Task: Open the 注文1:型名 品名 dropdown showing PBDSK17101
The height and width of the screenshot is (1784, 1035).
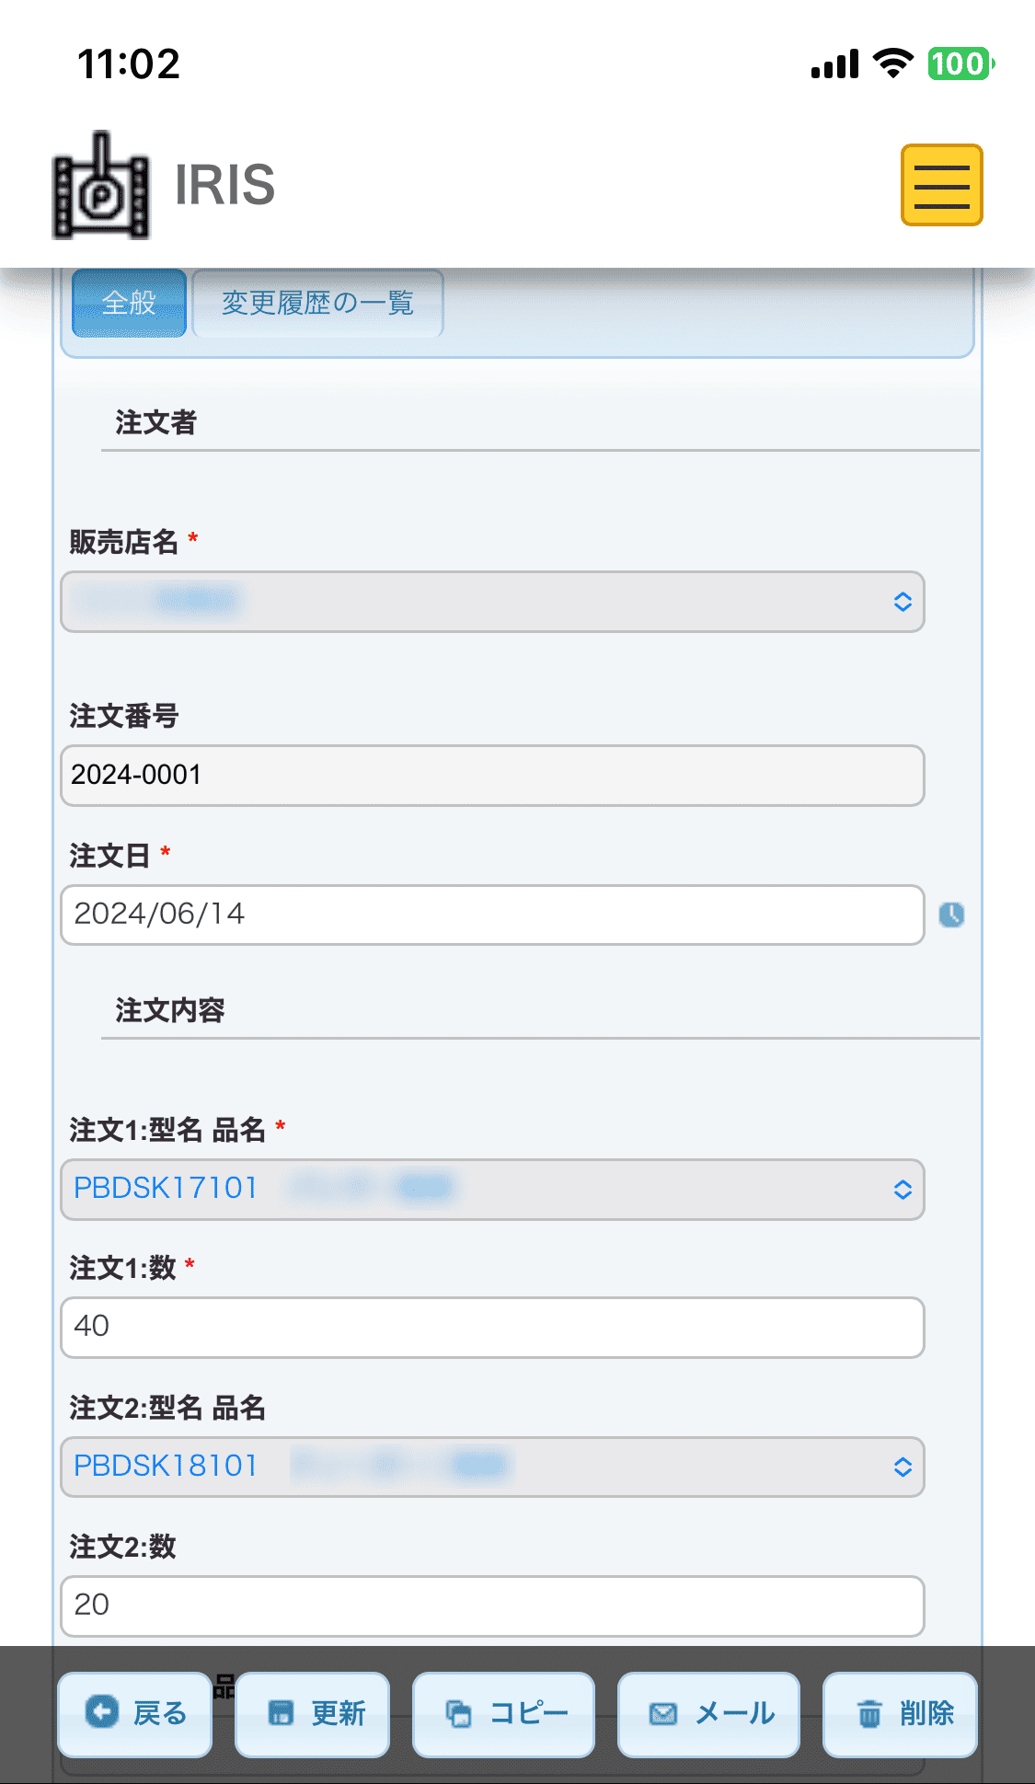Action: pos(492,1190)
